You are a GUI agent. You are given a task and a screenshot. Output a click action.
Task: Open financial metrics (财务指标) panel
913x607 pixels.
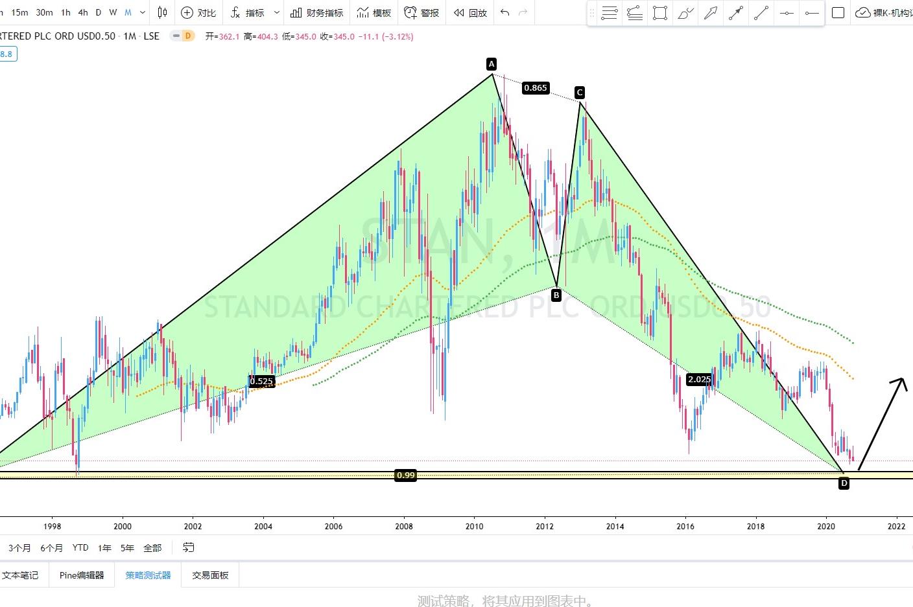[x=317, y=12]
